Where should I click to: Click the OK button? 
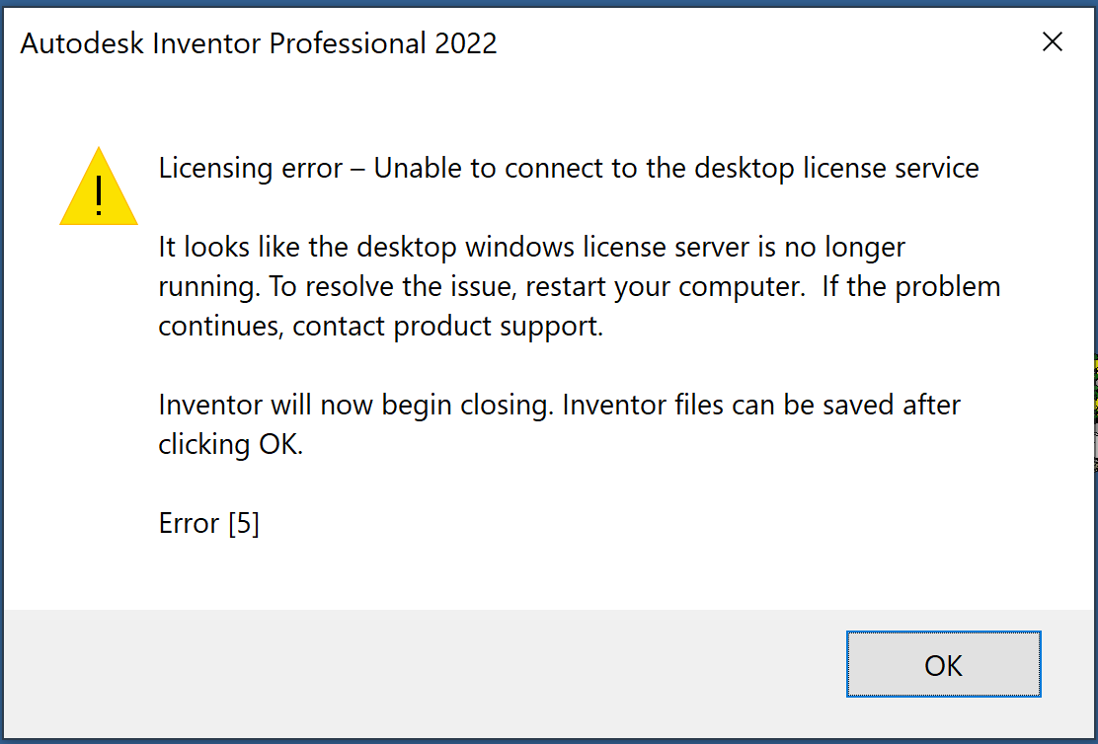943,665
